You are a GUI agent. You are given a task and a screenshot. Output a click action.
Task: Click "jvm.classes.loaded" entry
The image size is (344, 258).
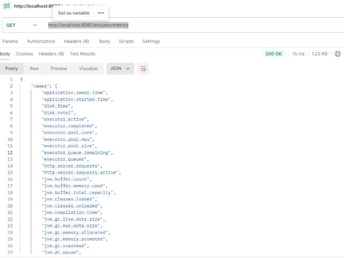pyautogui.click(x=68, y=199)
